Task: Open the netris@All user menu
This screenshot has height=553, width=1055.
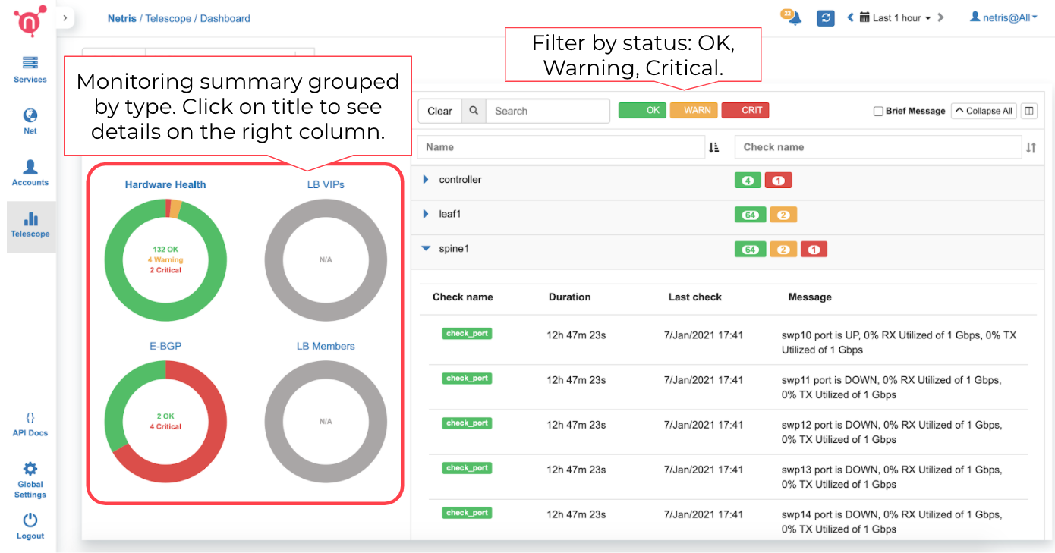Action: tap(1003, 17)
